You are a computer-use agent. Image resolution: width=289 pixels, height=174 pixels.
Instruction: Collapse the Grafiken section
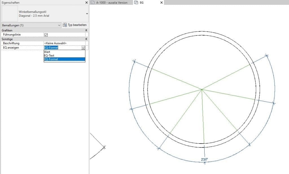pyautogui.click(x=86, y=30)
